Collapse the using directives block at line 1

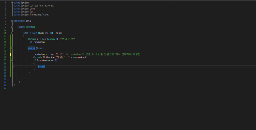[x=12, y=2]
